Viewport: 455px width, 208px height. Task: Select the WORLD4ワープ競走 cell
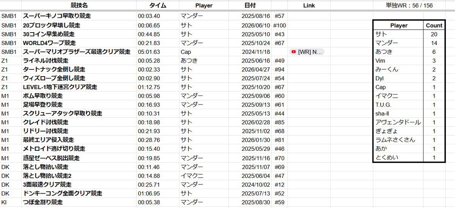point(79,43)
